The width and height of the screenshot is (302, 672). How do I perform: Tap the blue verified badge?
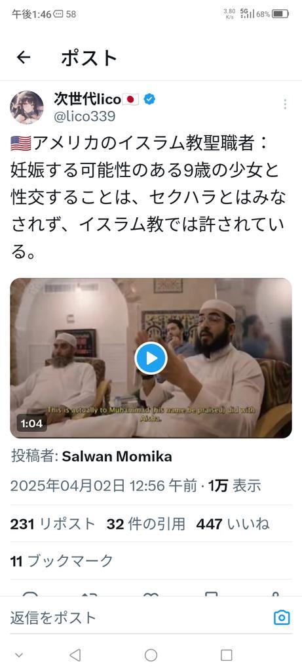(149, 100)
